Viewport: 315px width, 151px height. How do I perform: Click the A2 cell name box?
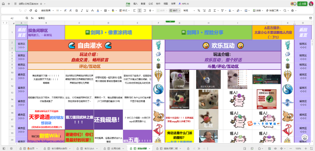(x=12, y=18)
